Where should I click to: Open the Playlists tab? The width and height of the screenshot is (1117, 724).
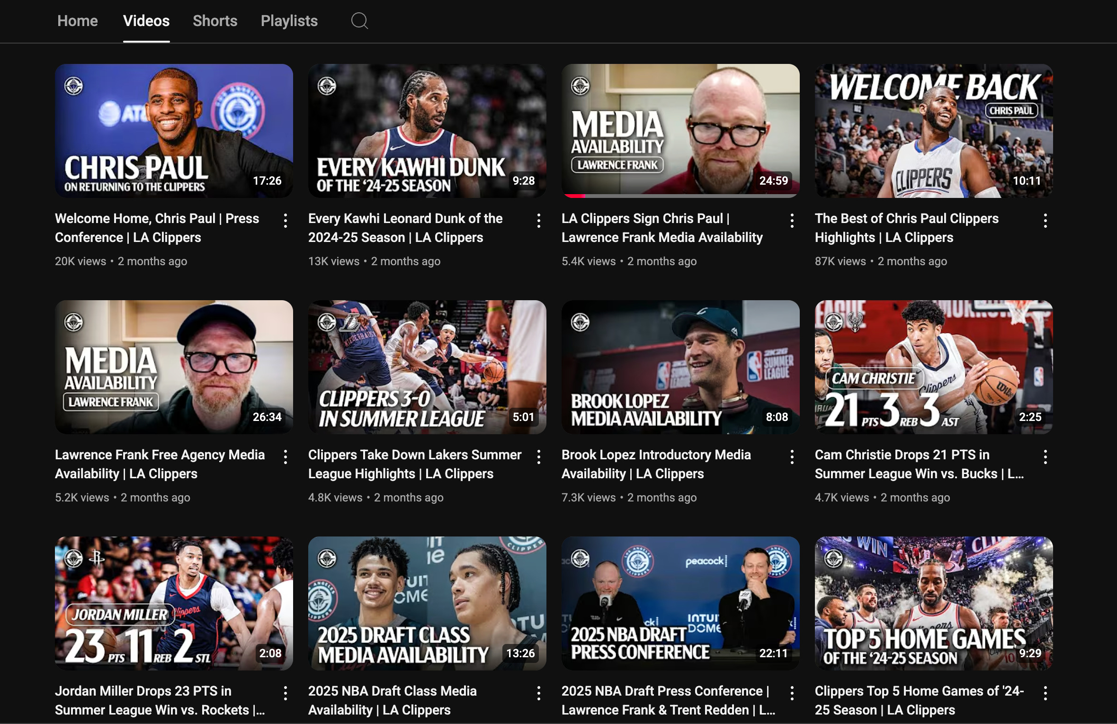[x=289, y=21]
